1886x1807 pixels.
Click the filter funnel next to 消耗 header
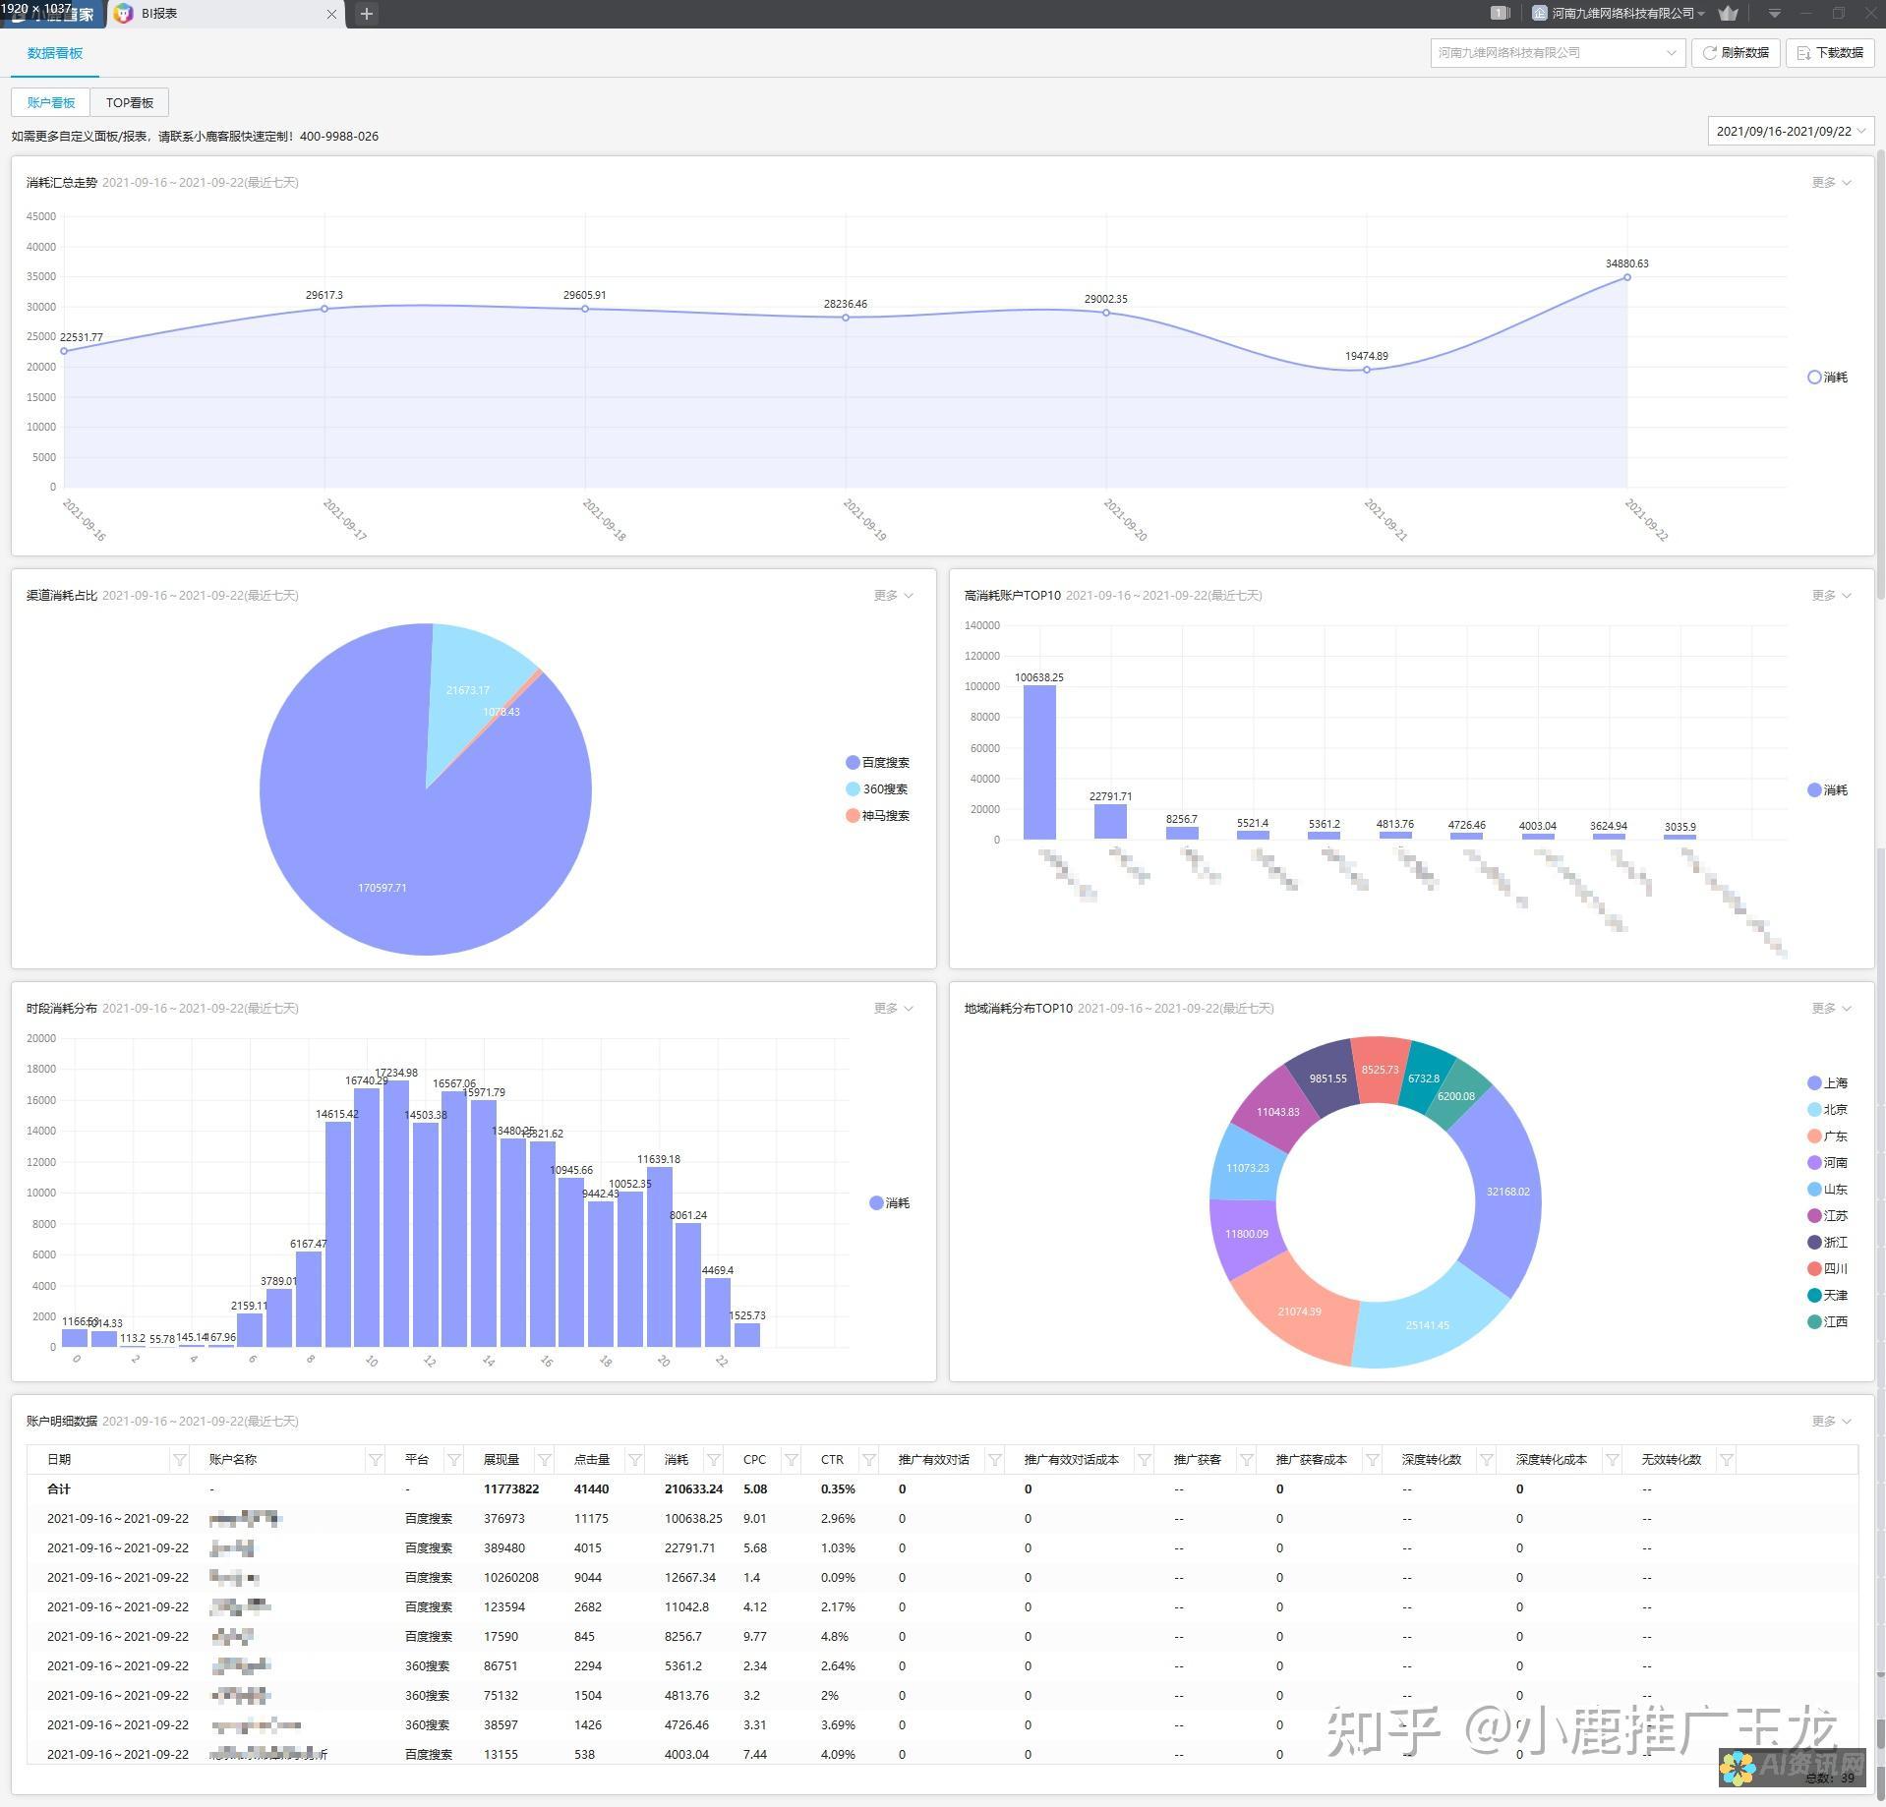714,1460
